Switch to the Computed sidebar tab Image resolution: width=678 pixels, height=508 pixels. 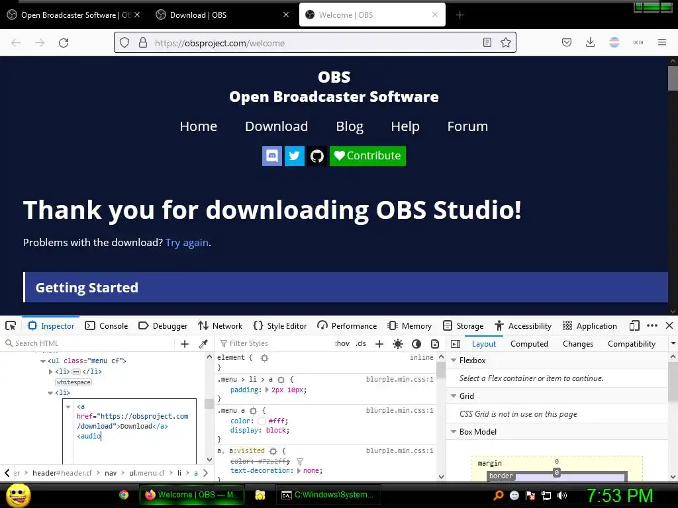pyautogui.click(x=529, y=344)
